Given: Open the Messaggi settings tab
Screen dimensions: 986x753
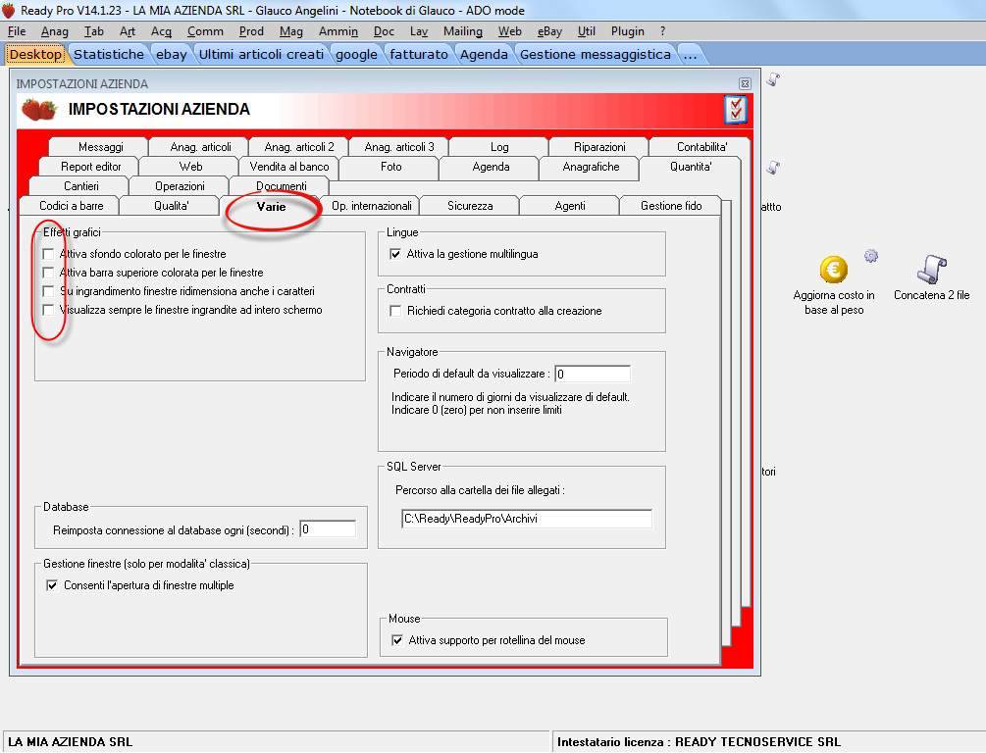Looking at the screenshot, I should point(101,147).
